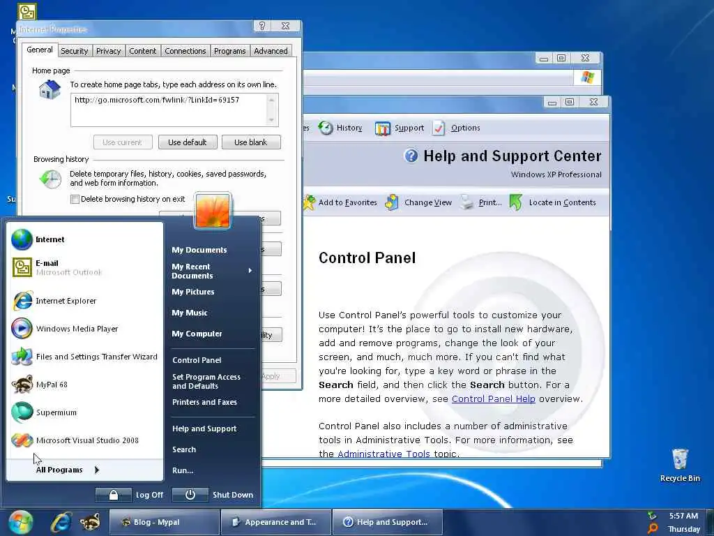Open the Recycle Bin desktop icon
Screen dimensions: 714x536
pos(680,465)
